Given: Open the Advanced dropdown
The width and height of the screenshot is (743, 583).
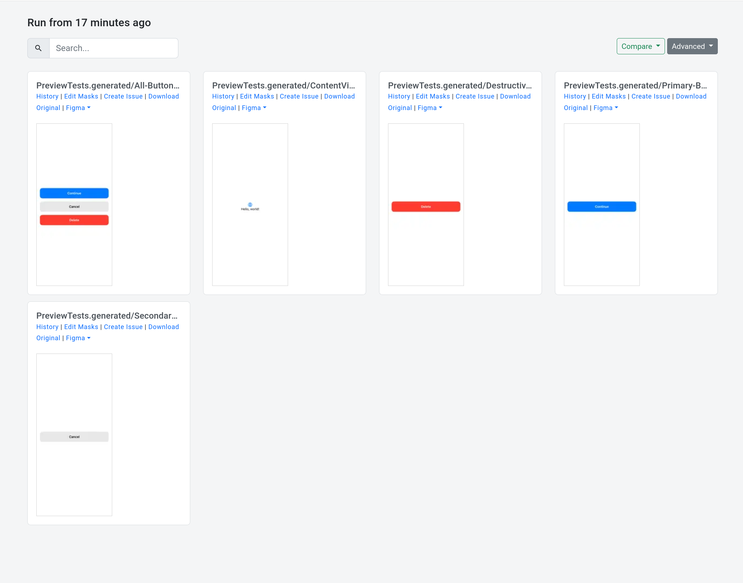Looking at the screenshot, I should pos(692,46).
